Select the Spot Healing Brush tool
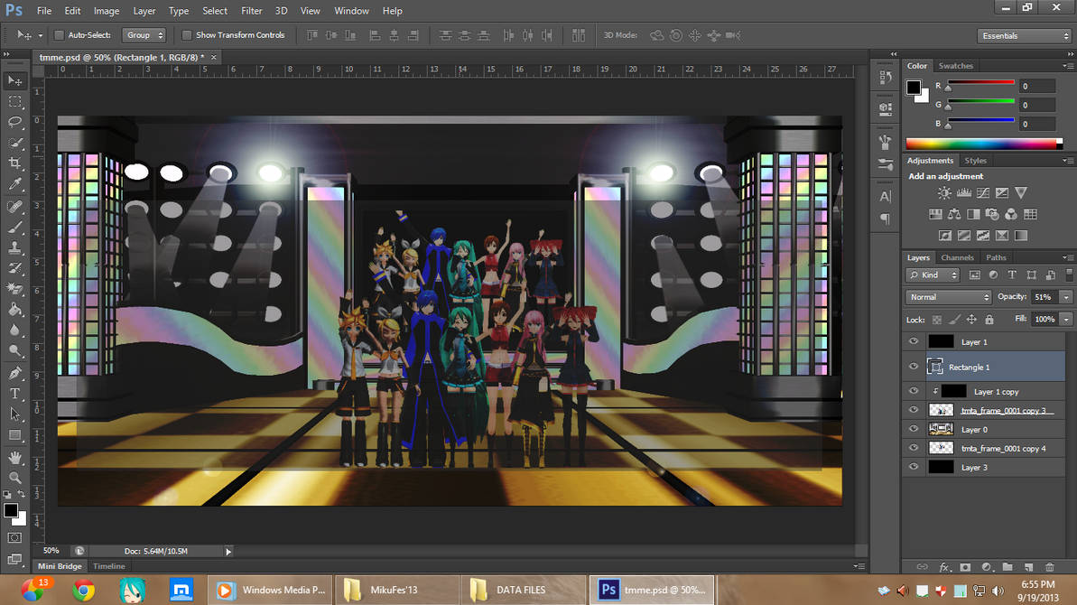Image resolution: width=1077 pixels, height=605 pixels. (x=14, y=206)
